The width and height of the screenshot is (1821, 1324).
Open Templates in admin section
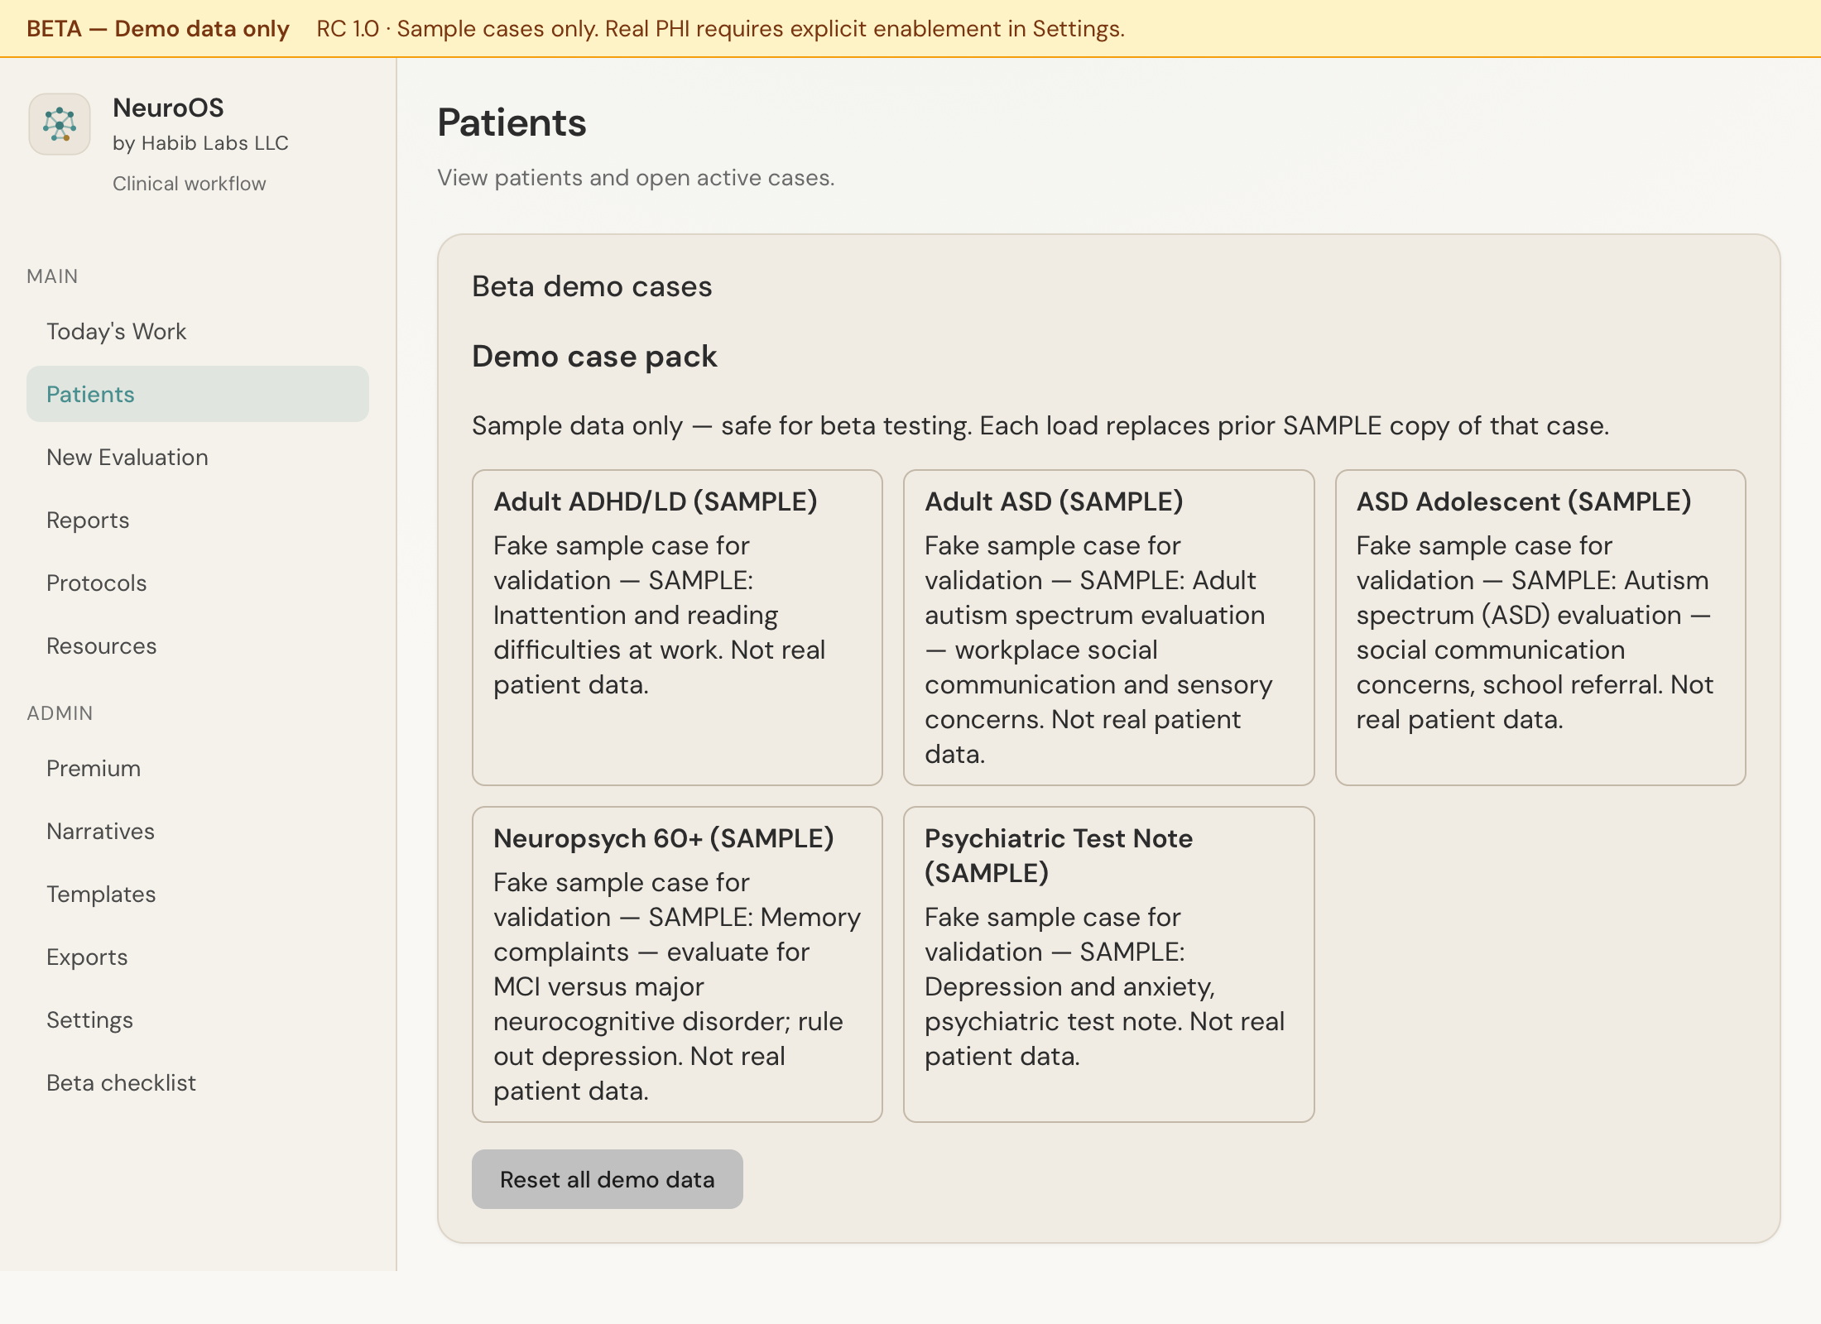[198, 894]
